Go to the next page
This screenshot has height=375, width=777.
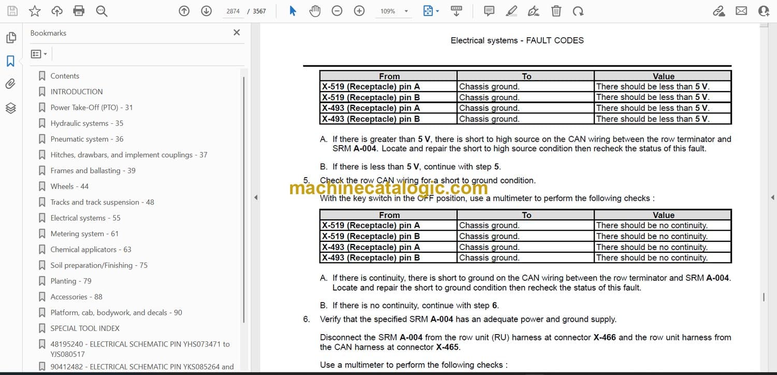[x=206, y=11]
